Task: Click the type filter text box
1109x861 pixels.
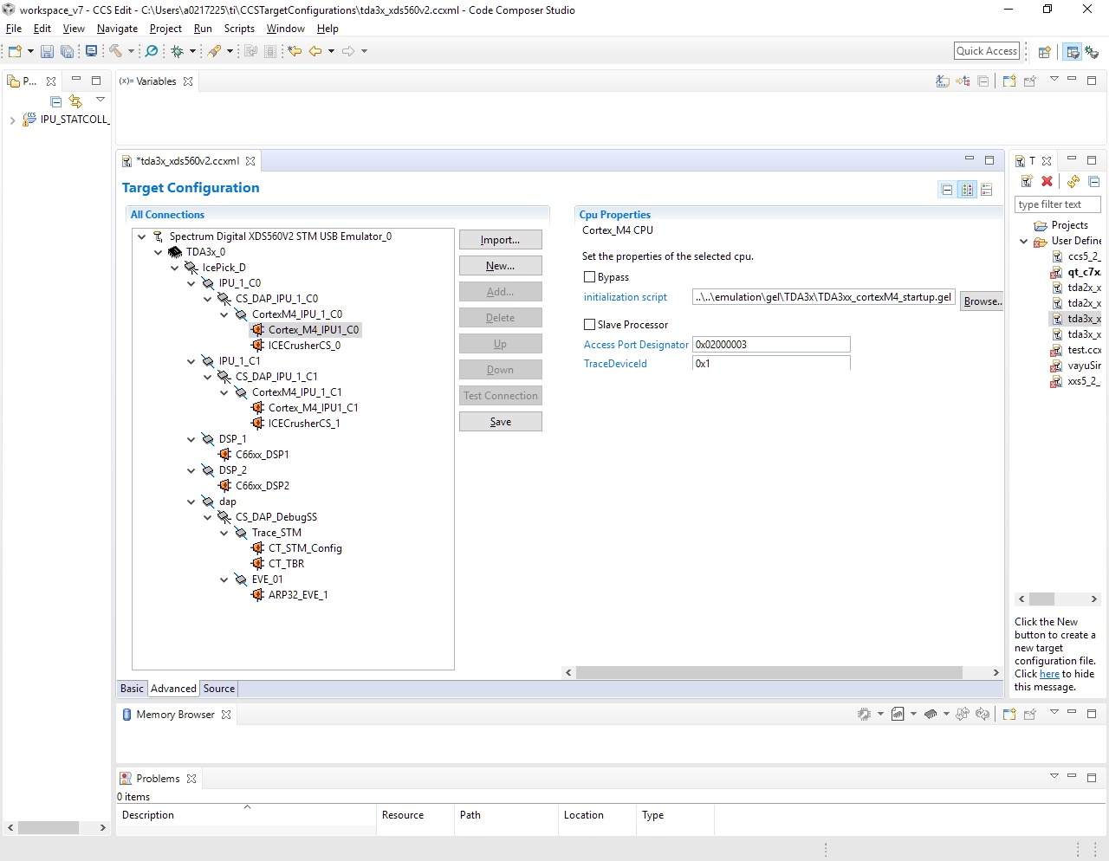Action: tap(1057, 204)
